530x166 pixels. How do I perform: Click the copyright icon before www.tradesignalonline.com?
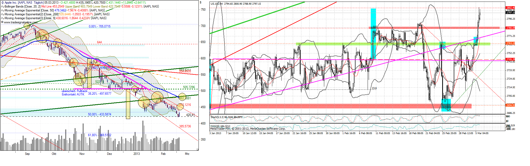(x=2, y=22)
